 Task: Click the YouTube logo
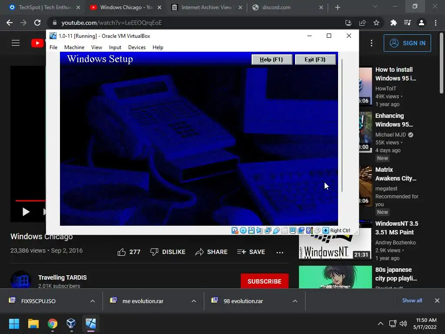coord(38,43)
